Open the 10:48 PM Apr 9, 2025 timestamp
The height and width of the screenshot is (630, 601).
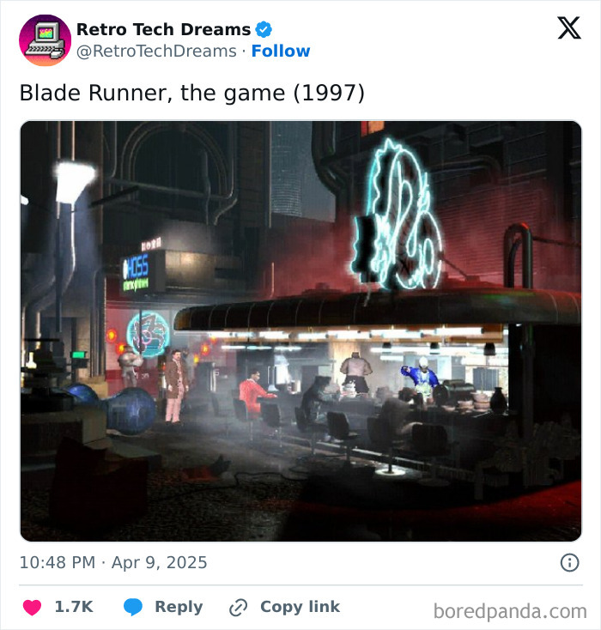coord(113,562)
